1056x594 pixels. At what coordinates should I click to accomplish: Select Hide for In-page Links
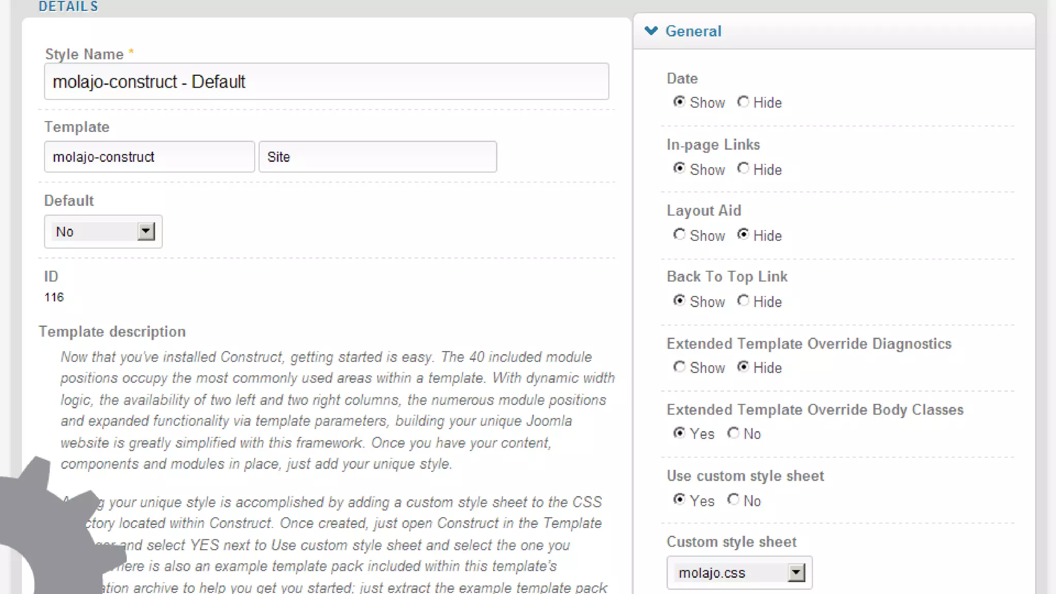(742, 168)
